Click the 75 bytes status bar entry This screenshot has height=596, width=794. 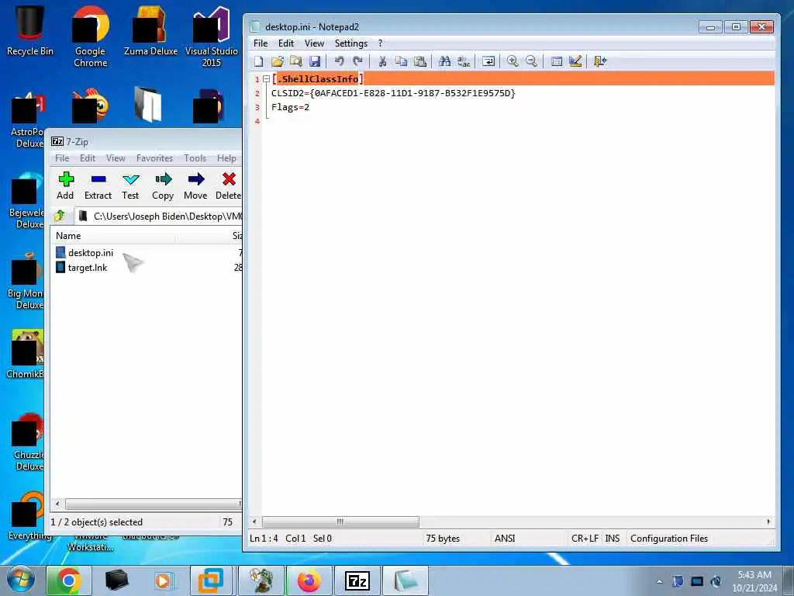[443, 539]
